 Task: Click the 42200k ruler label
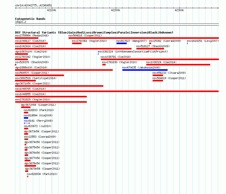[116, 10]
